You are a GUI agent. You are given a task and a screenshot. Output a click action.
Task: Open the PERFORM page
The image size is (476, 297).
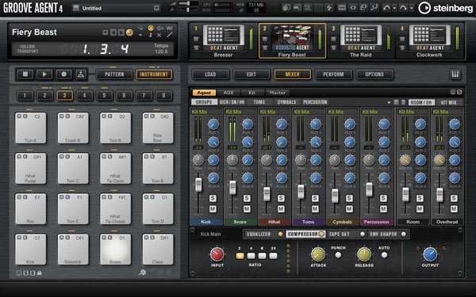tap(334, 74)
